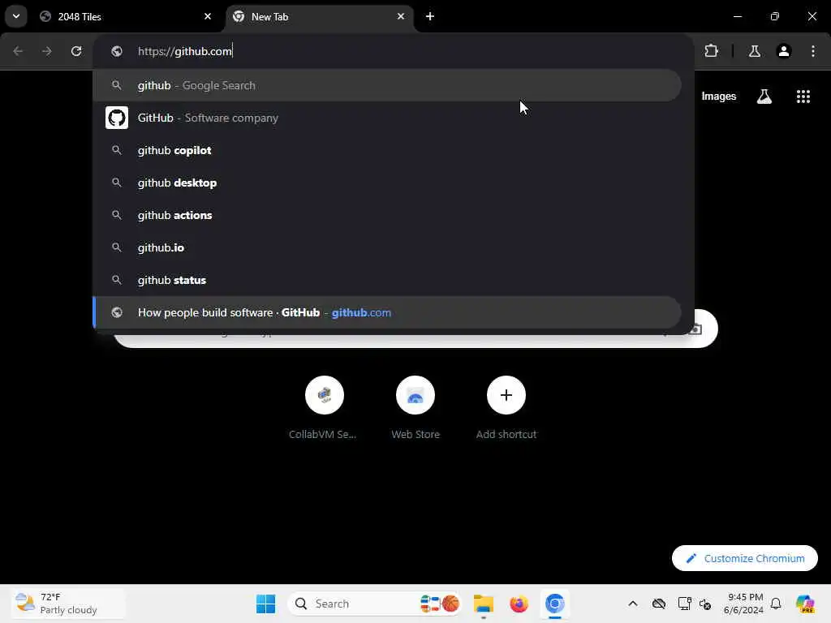831x623 pixels.
Task: Select 'github.io' suggestion
Action: (x=387, y=247)
